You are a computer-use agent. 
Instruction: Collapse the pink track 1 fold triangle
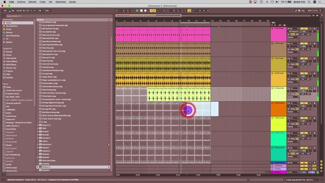pos(272,28)
